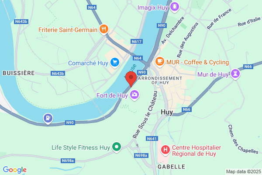Click the Fort de Huy camera icon

[x=134, y=95]
